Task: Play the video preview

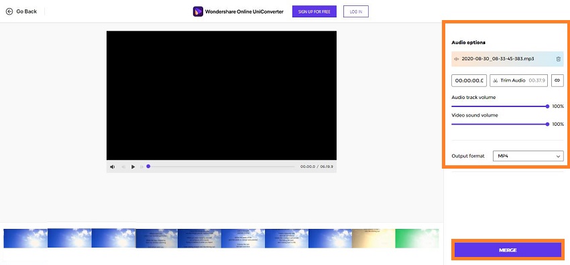Action: [x=133, y=167]
